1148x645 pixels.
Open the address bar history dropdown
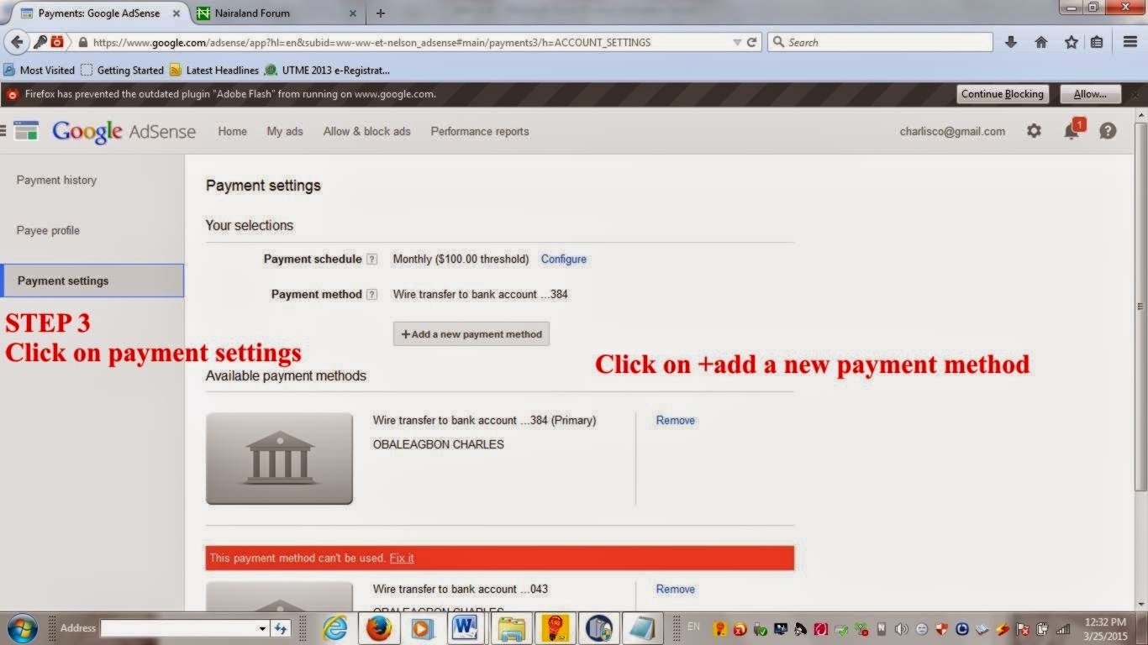pos(737,42)
